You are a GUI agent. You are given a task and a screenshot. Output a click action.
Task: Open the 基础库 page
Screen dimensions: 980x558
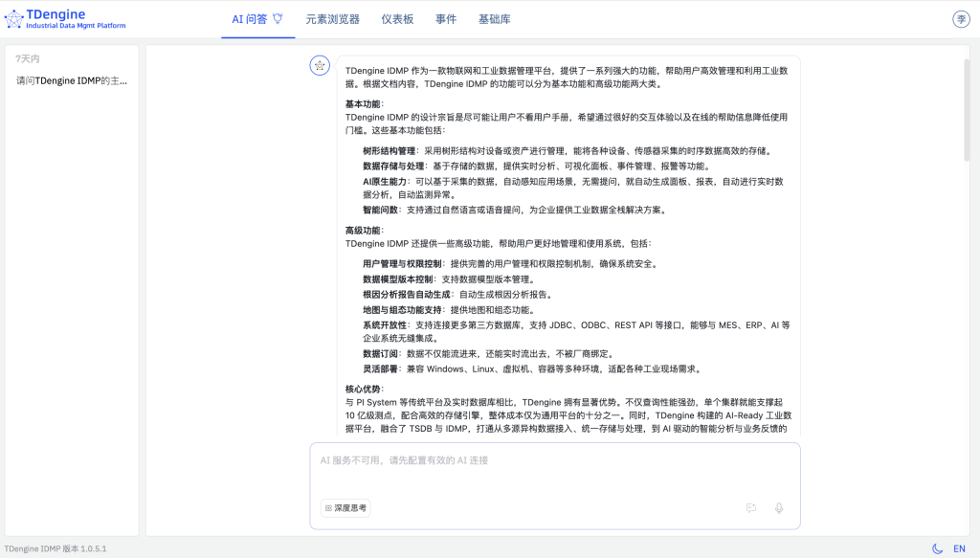pyautogui.click(x=496, y=17)
